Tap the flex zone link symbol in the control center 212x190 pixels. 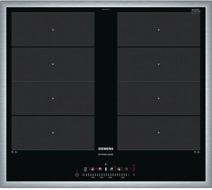106,169
